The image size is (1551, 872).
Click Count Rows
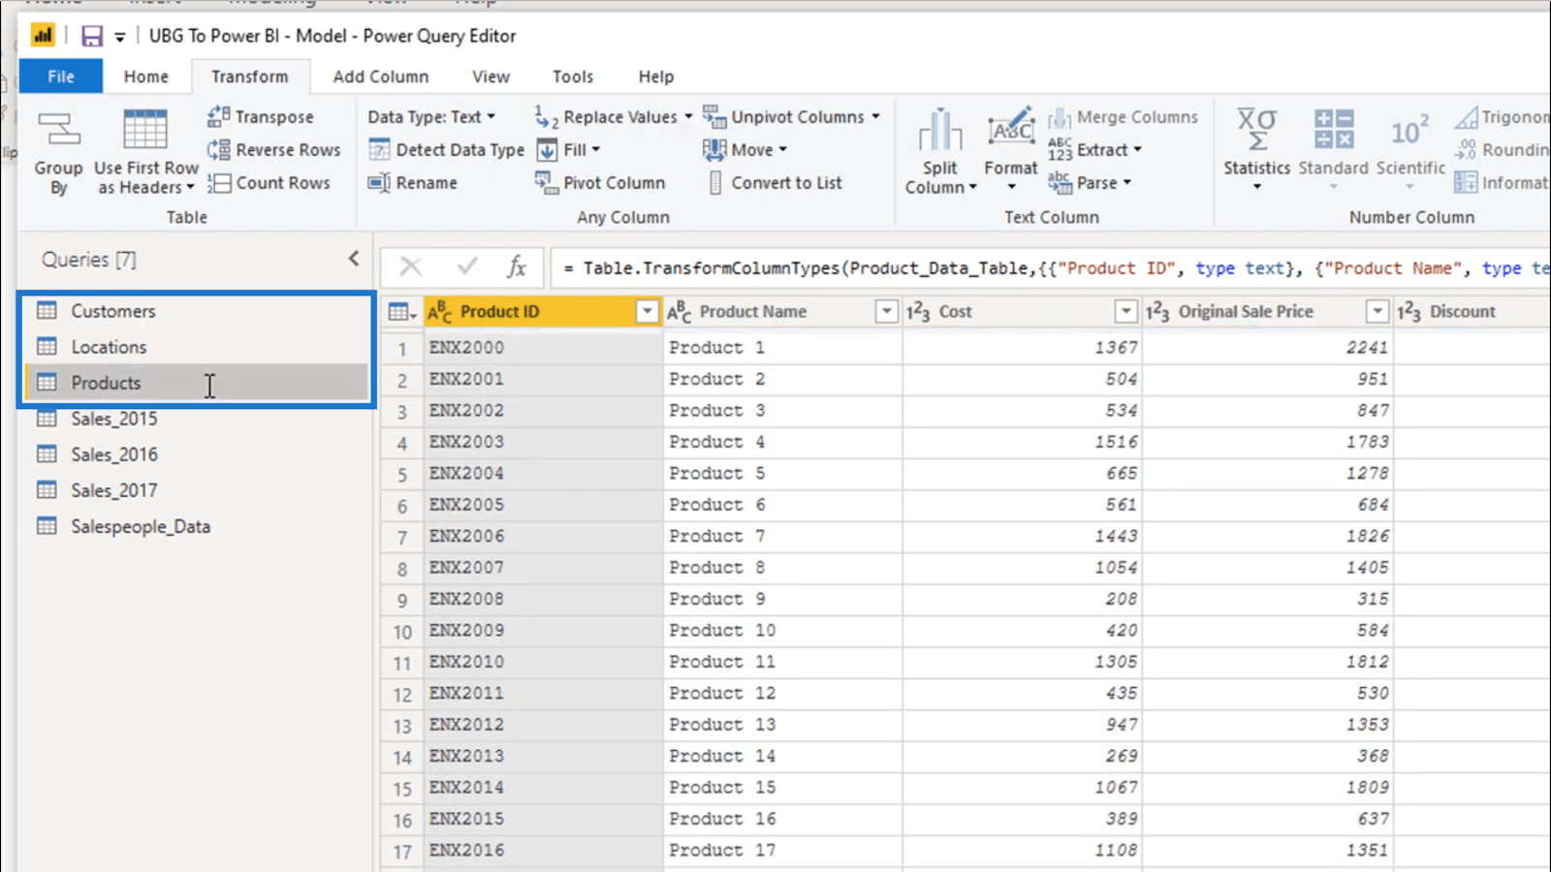point(269,183)
